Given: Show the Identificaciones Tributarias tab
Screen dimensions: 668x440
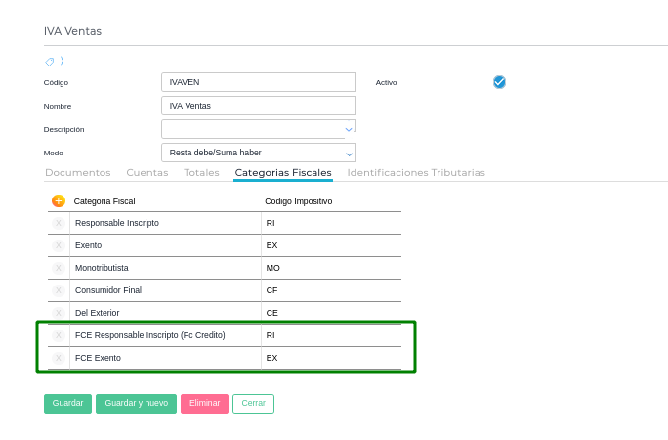Looking at the screenshot, I should [416, 173].
